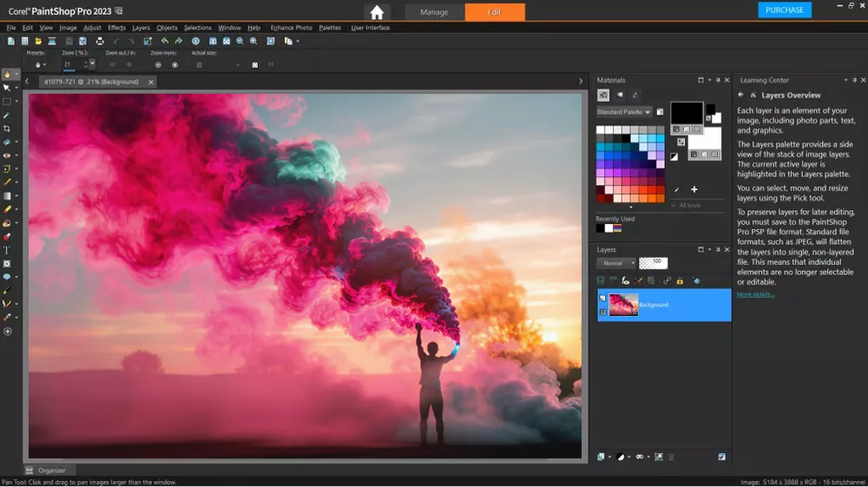Click the zoom percentage input field
The image size is (868, 487).
tap(73, 65)
